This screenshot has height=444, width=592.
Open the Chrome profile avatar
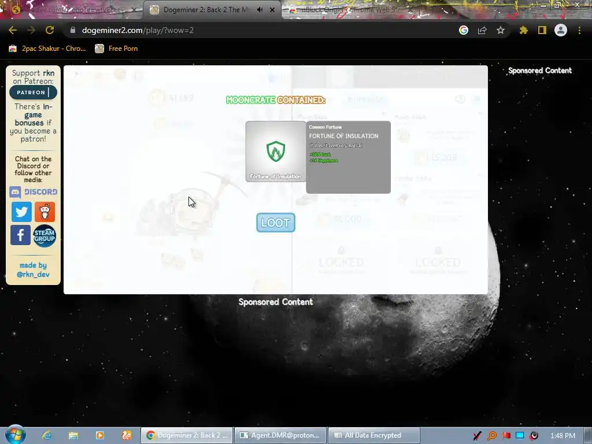[x=561, y=30]
